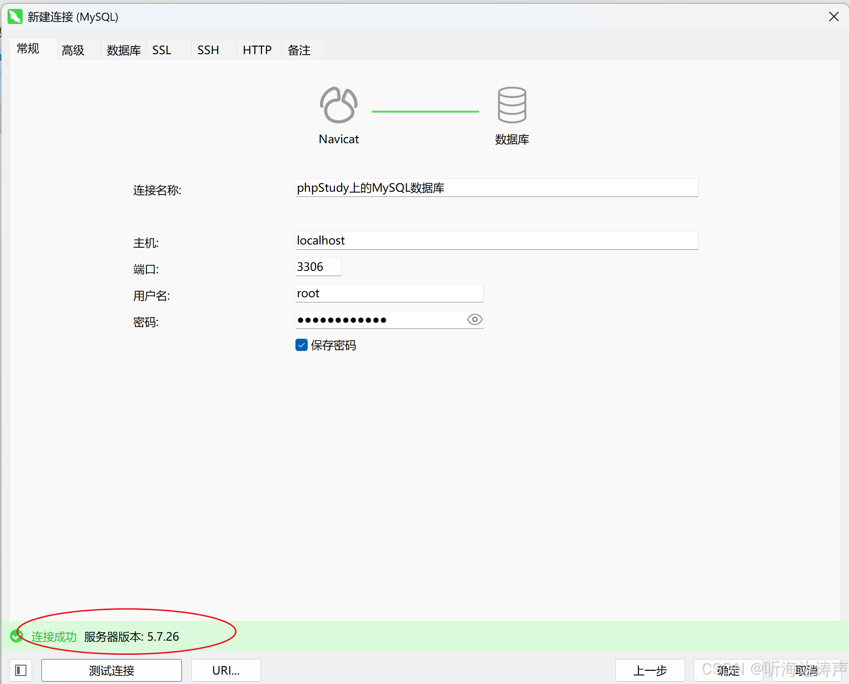
Task: Click the green connection success check icon
Action: (17, 636)
